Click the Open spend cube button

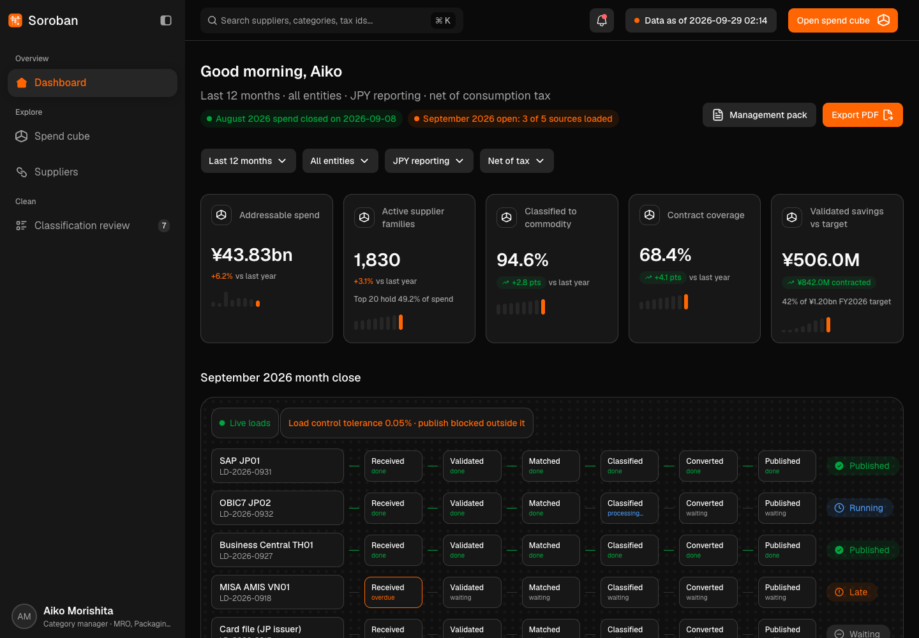coord(843,20)
